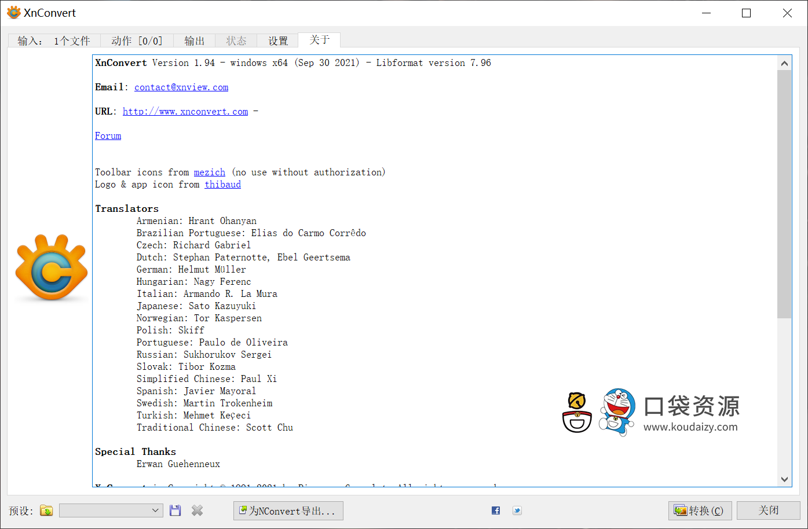Viewport: 808px width, 529px height.
Task: Click the scrollbar down arrow
Action: 784,479
